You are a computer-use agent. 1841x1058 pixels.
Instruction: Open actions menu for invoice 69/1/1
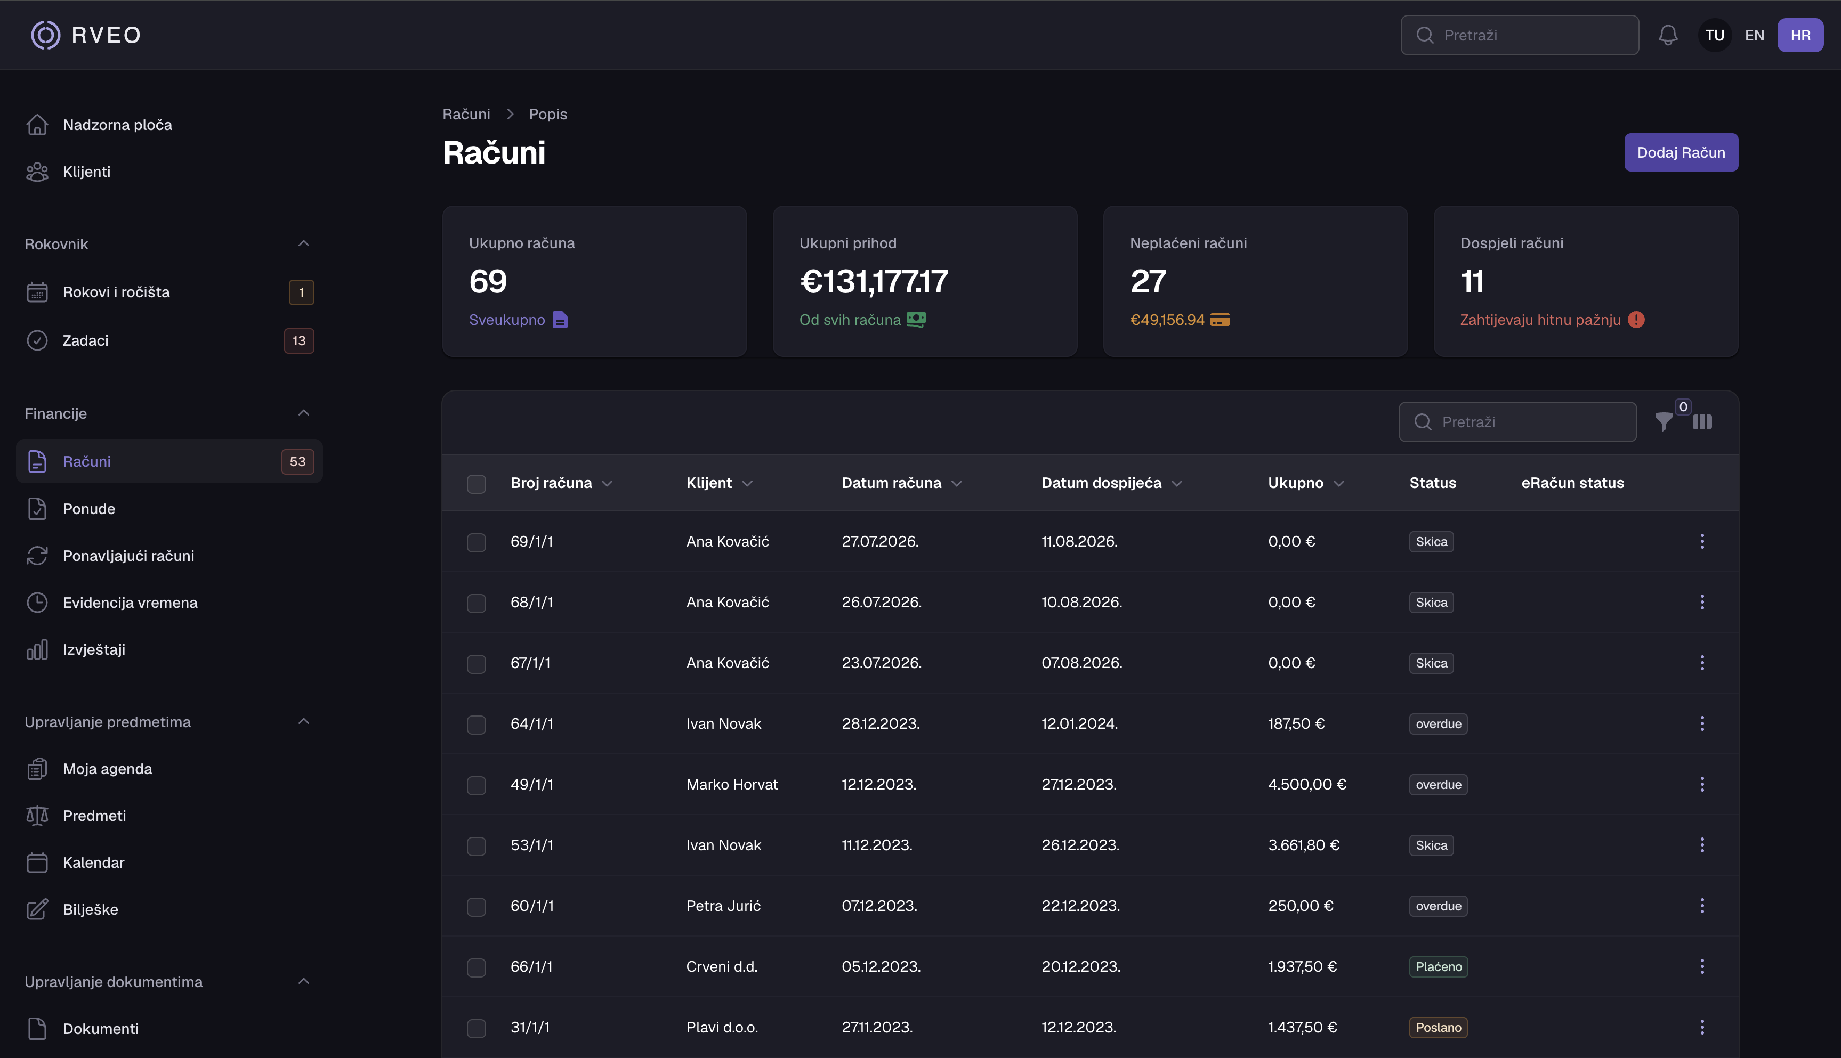pos(1701,541)
